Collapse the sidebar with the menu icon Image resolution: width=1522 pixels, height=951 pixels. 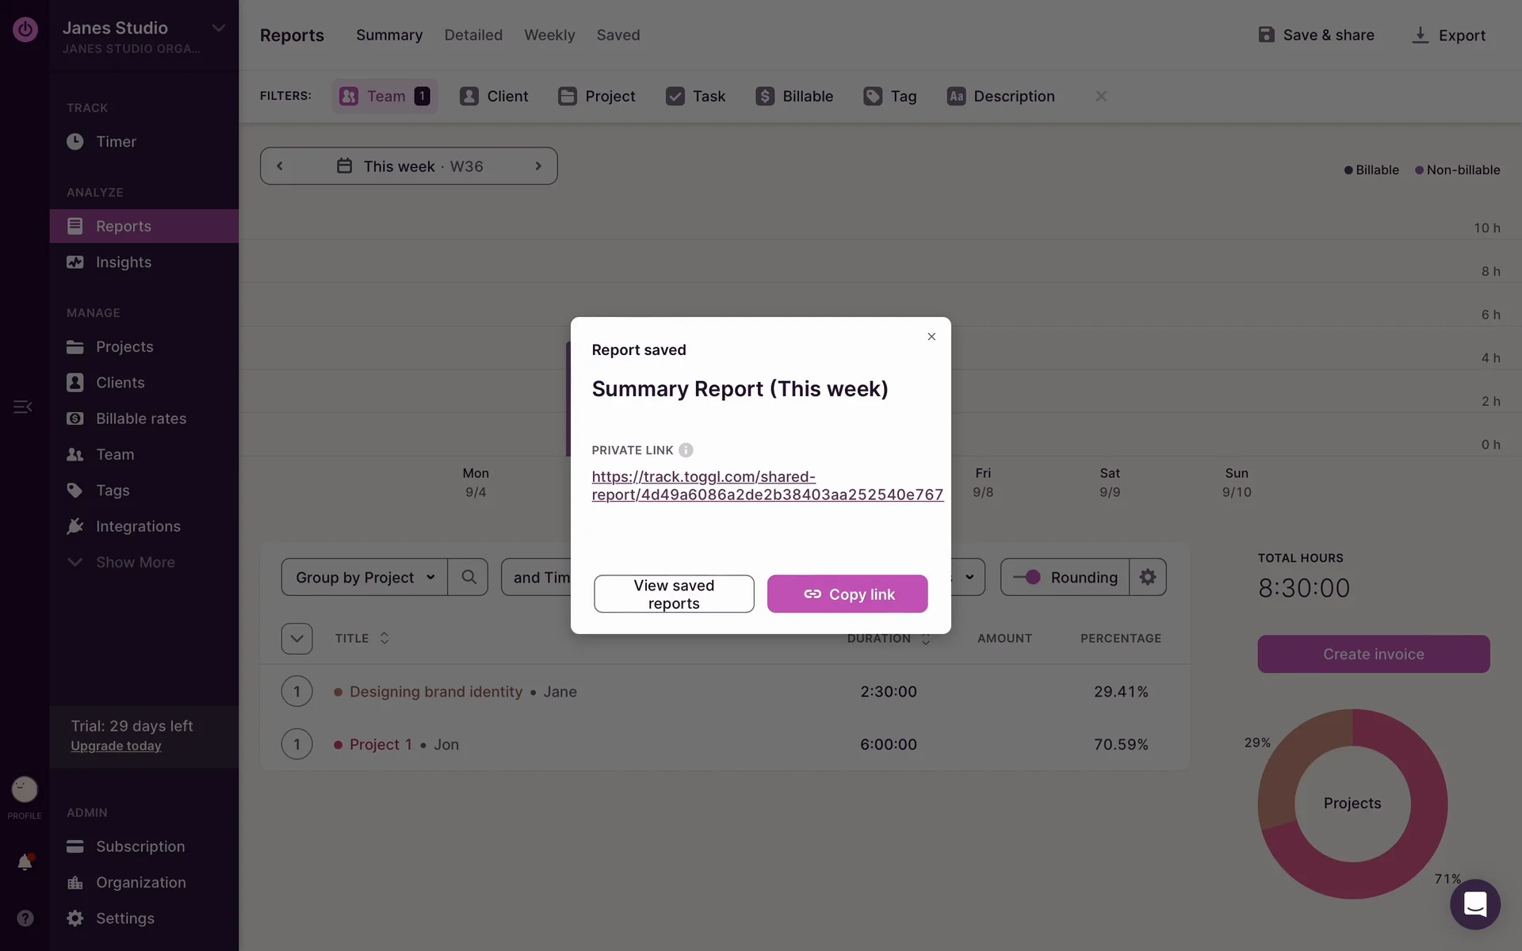[x=22, y=407]
